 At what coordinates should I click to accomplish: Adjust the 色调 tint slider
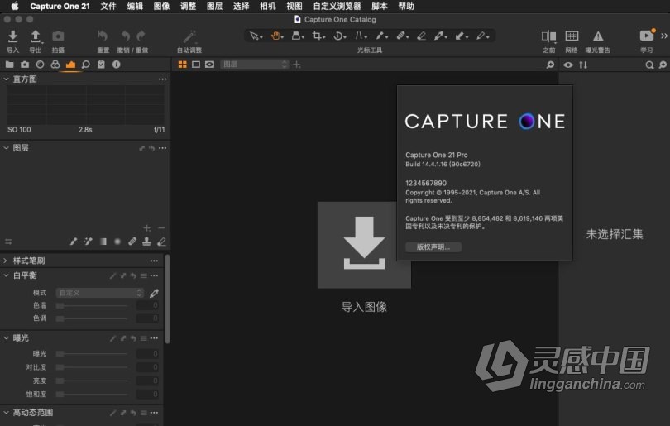93,318
